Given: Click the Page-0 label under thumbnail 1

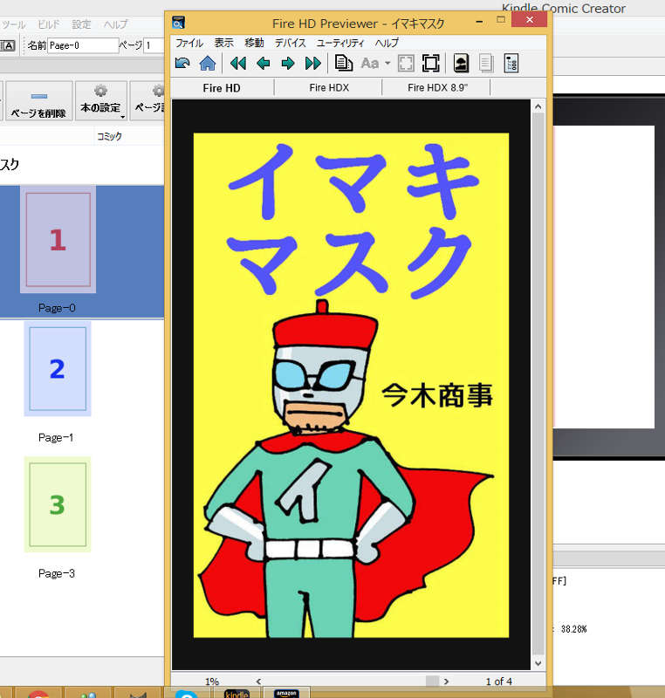Looking at the screenshot, I should pyautogui.click(x=57, y=308).
